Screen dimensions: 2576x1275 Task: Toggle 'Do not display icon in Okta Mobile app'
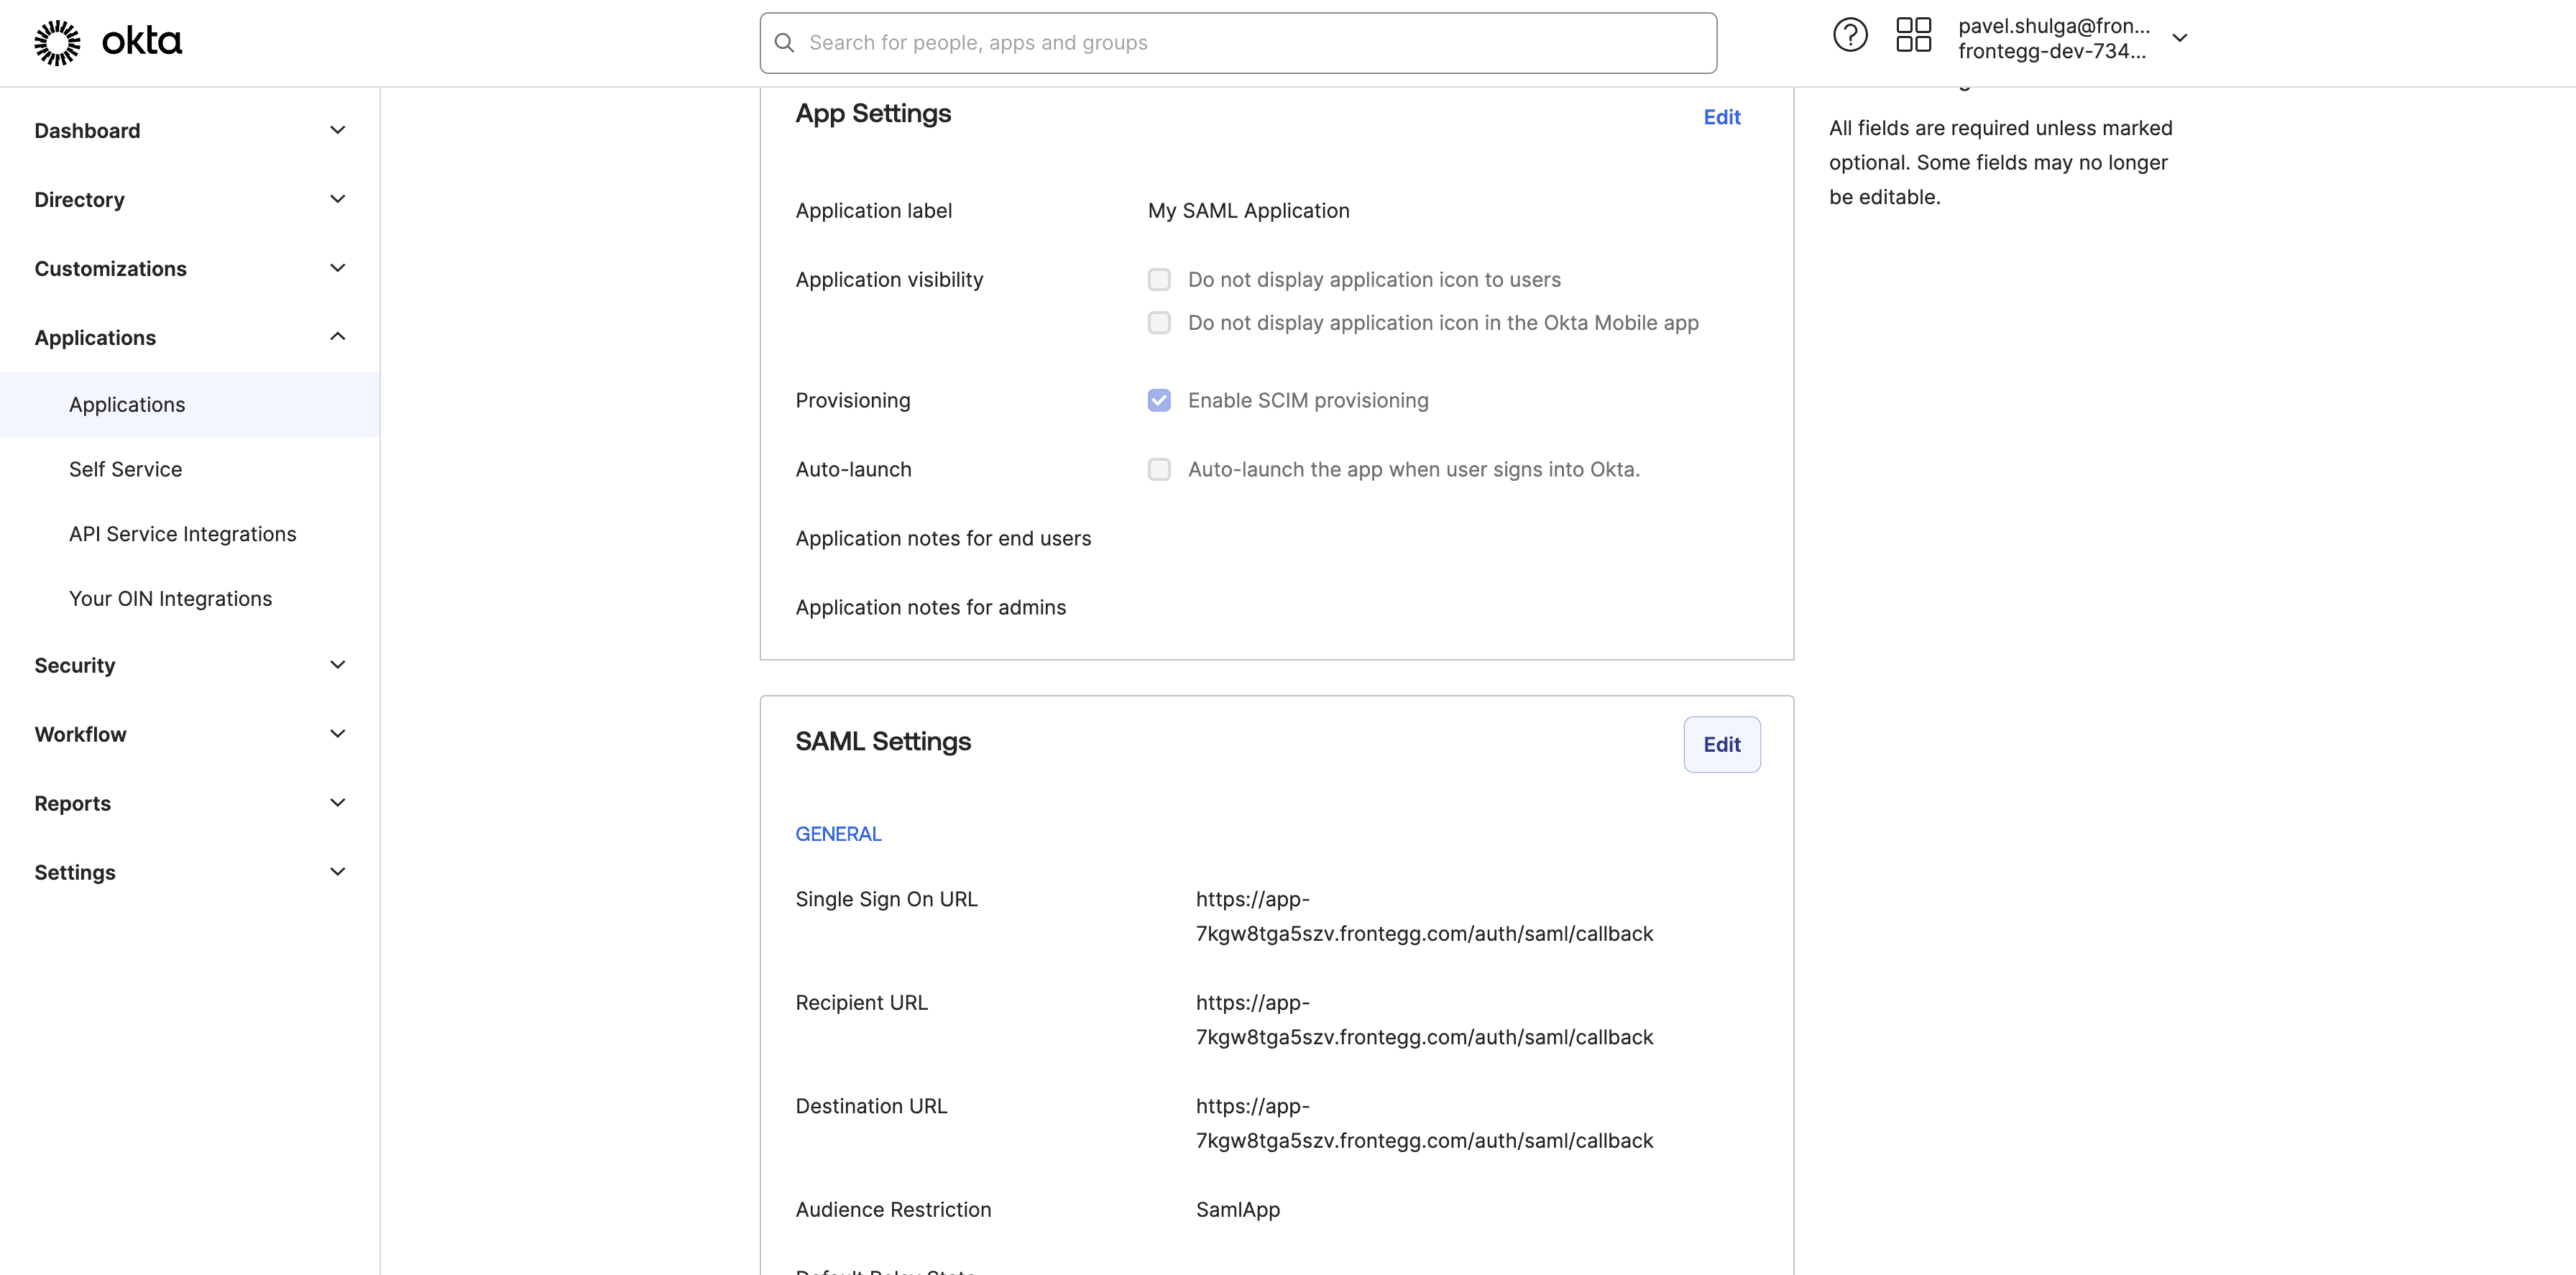(x=1159, y=323)
